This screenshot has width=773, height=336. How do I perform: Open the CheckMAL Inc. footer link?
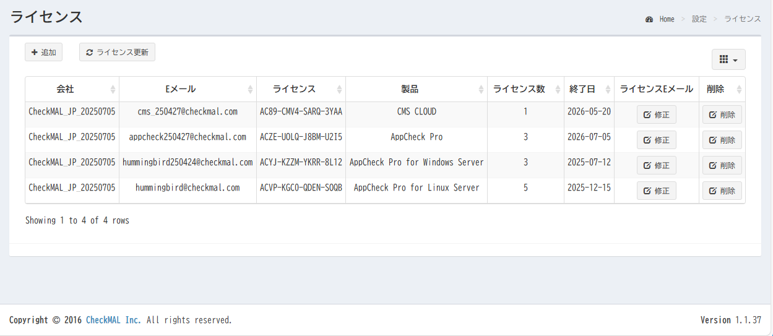point(113,320)
